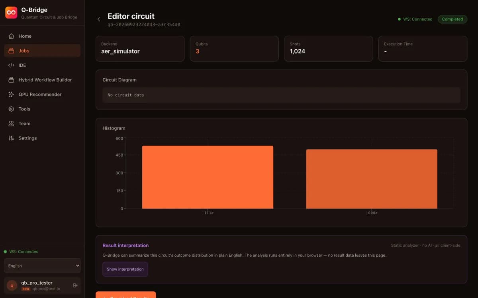
Task: Click the sidebar 'WS: Connected' indicator
Action: click(x=21, y=252)
